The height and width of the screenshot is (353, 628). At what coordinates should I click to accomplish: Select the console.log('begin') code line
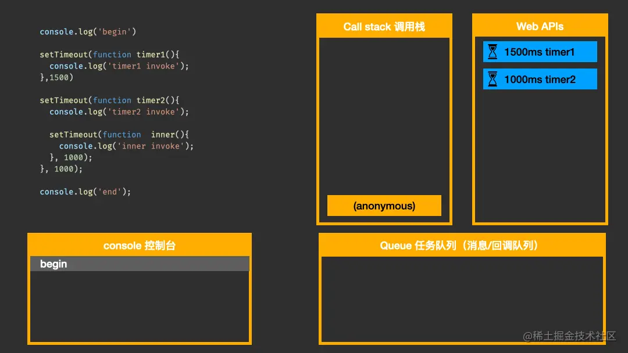[87, 31]
